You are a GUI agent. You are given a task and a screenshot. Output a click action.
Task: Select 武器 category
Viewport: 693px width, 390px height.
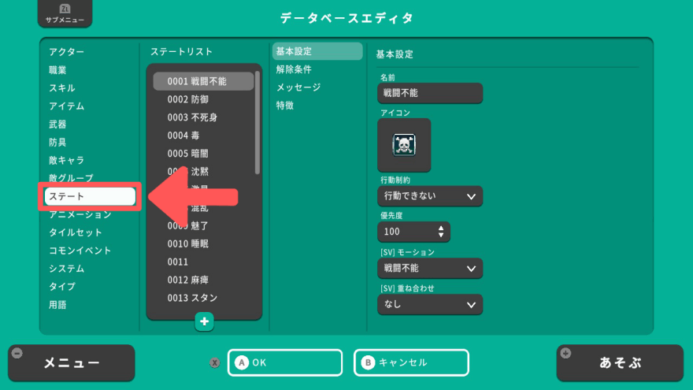click(x=57, y=124)
